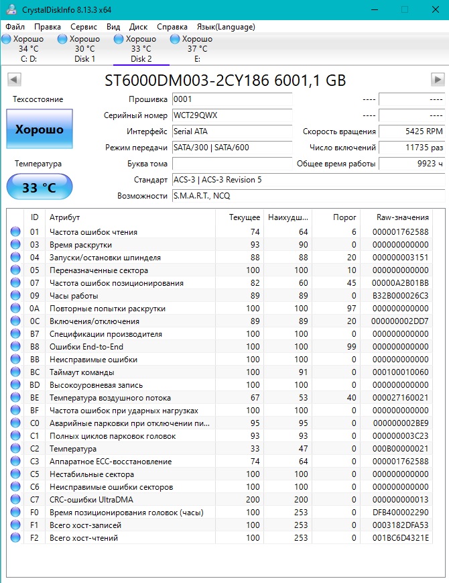Click the Наихудш... column header
Viewport: 449px width, 583px height.
point(287,217)
